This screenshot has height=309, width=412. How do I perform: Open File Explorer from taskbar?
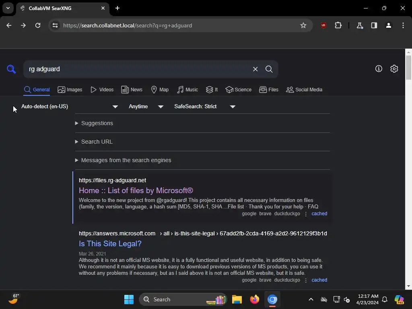coord(237,299)
